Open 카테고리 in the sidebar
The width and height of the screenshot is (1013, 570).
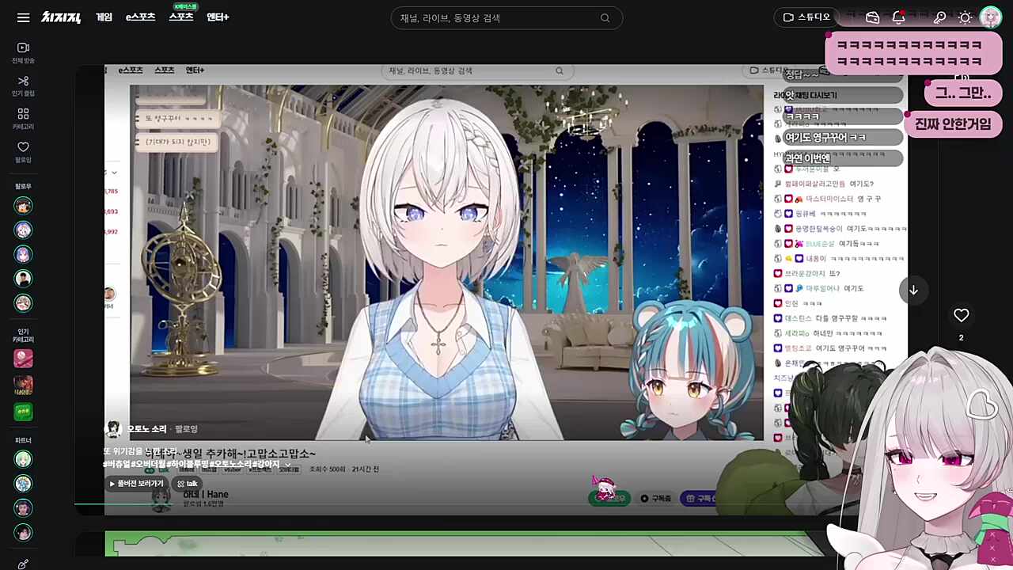(23, 119)
